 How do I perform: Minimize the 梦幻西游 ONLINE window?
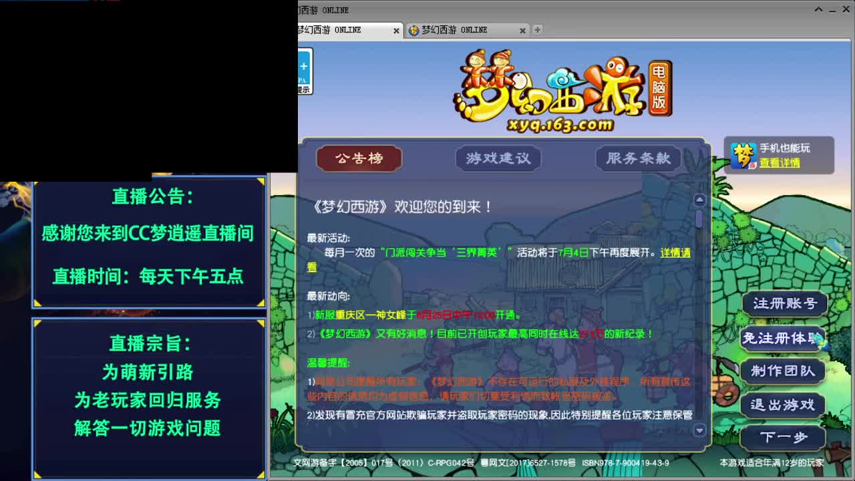832,10
